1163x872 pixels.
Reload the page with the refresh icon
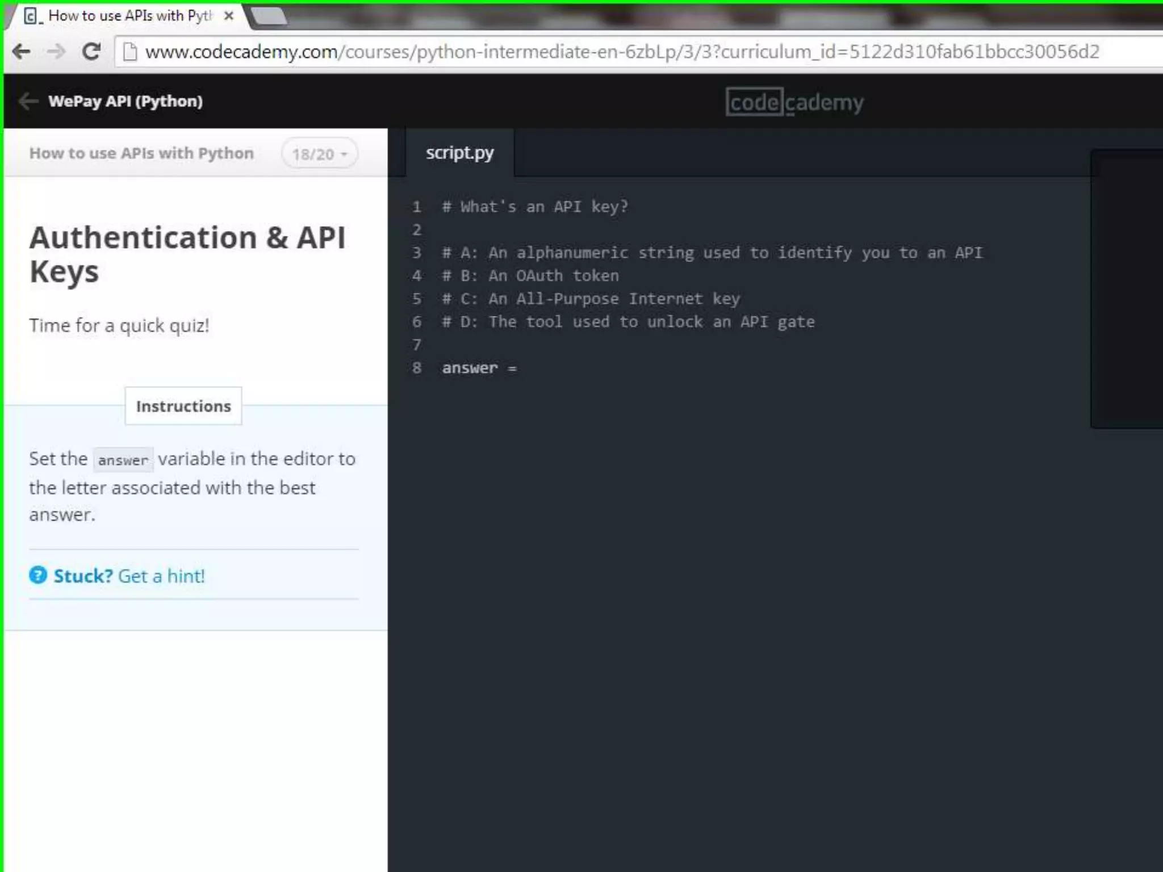pos(91,52)
